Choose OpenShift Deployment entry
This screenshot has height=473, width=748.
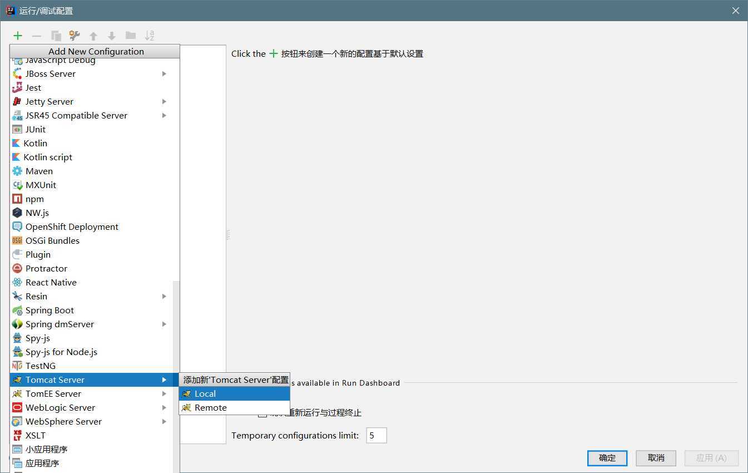click(x=91, y=226)
